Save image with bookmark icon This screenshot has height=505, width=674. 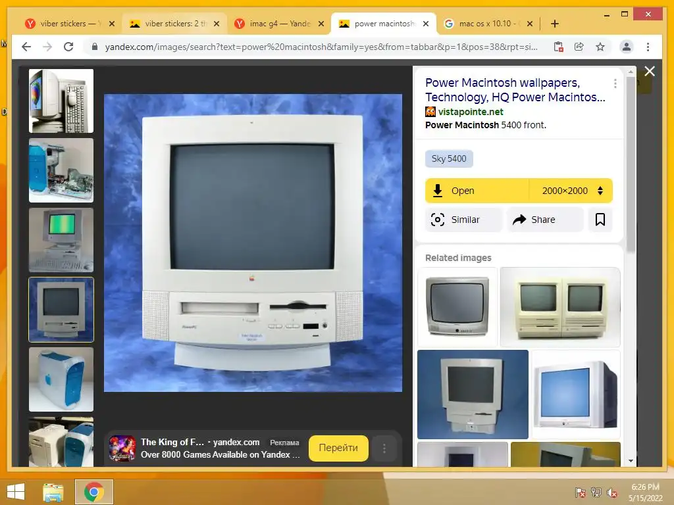600,220
